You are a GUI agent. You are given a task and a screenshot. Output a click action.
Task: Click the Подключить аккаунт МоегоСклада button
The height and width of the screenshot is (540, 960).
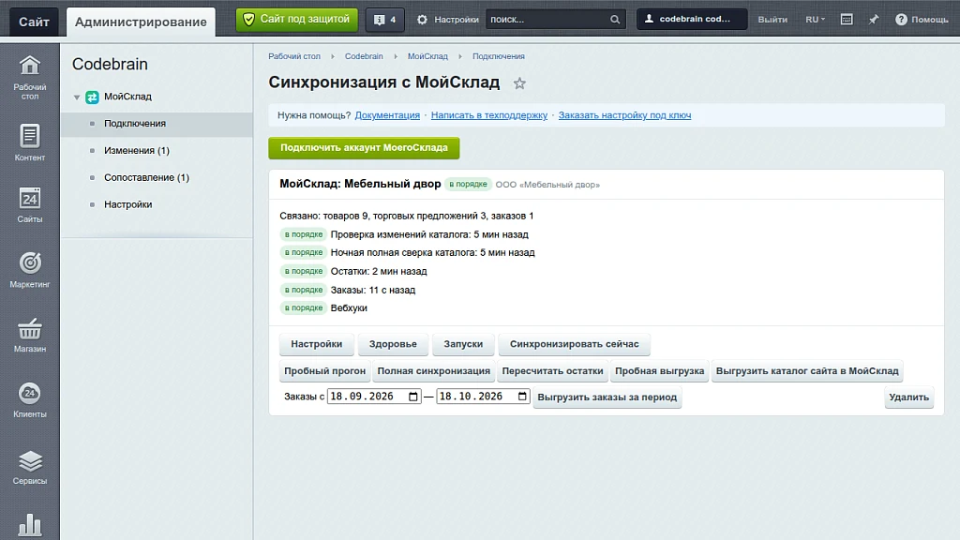pyautogui.click(x=364, y=148)
